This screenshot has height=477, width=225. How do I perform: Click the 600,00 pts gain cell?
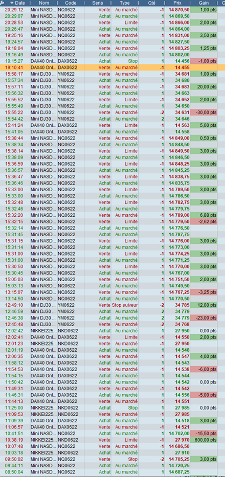pos(204,440)
